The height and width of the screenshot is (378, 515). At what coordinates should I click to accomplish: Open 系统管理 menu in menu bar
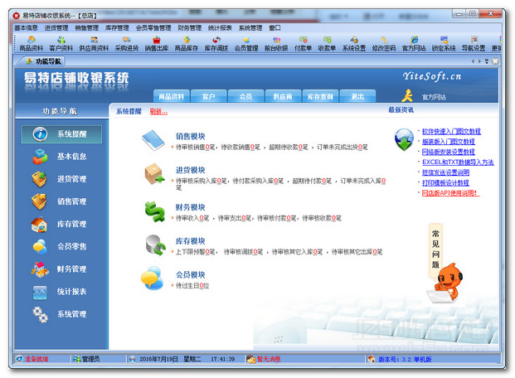tap(250, 28)
